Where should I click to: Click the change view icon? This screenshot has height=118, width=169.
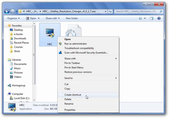click(140, 18)
